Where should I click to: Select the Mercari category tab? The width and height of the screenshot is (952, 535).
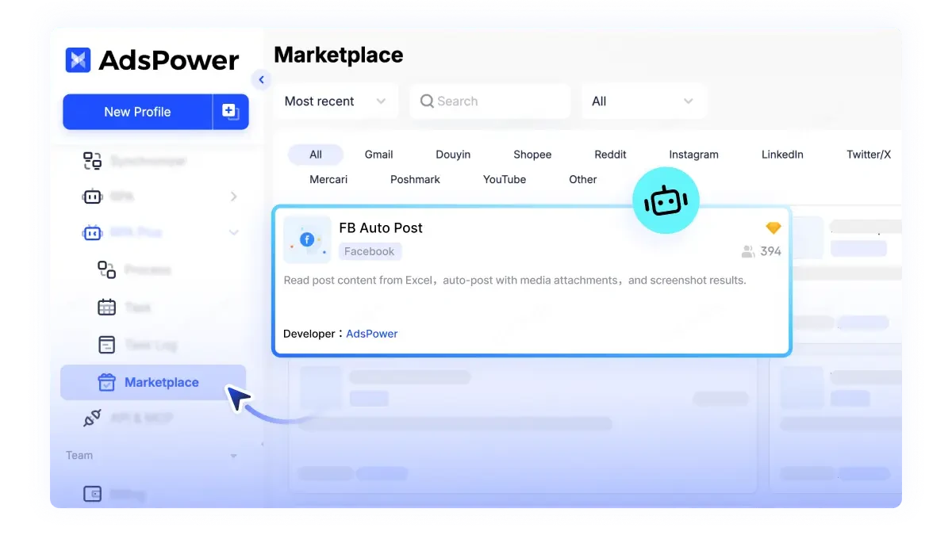click(328, 179)
